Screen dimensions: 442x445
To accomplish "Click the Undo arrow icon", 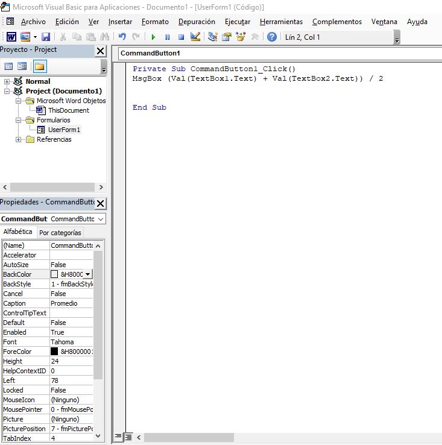I will click(122, 37).
